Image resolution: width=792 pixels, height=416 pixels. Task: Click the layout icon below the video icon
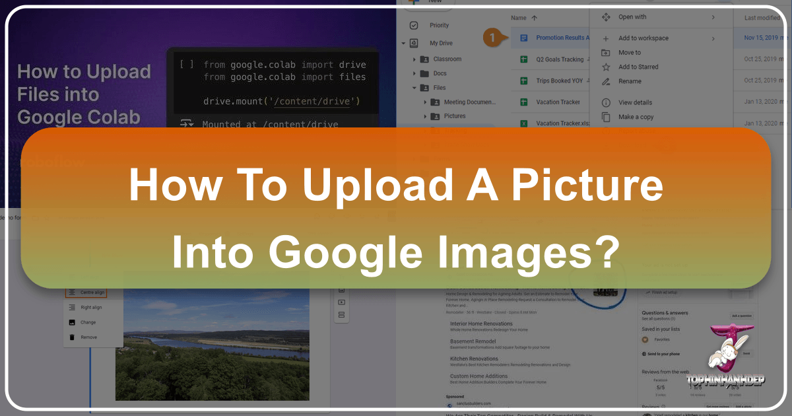click(342, 315)
